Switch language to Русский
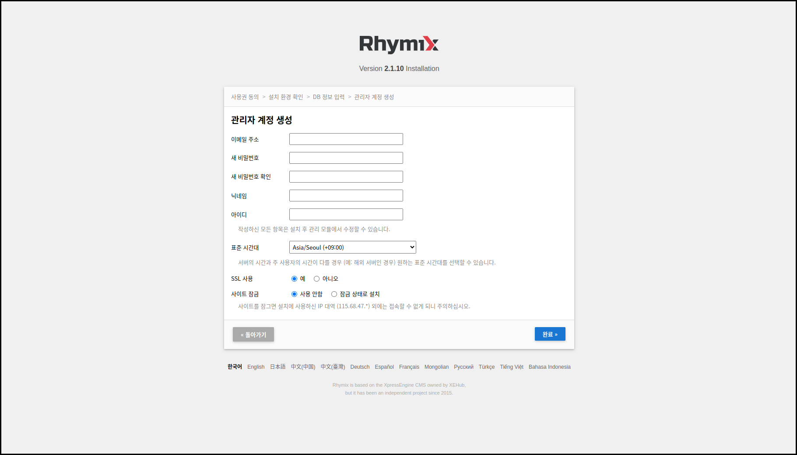This screenshot has width=797, height=455. click(463, 367)
